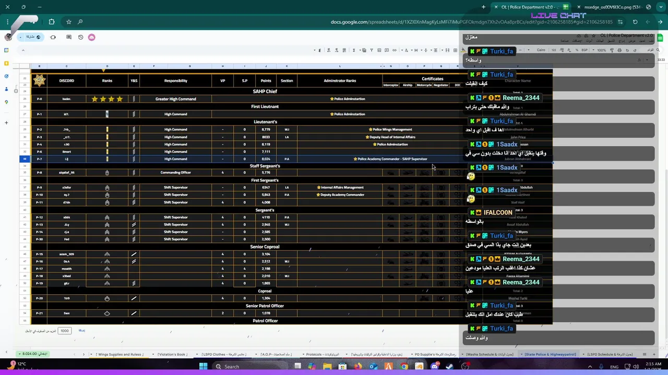Click the Borders icon in toolbar

tap(455, 50)
